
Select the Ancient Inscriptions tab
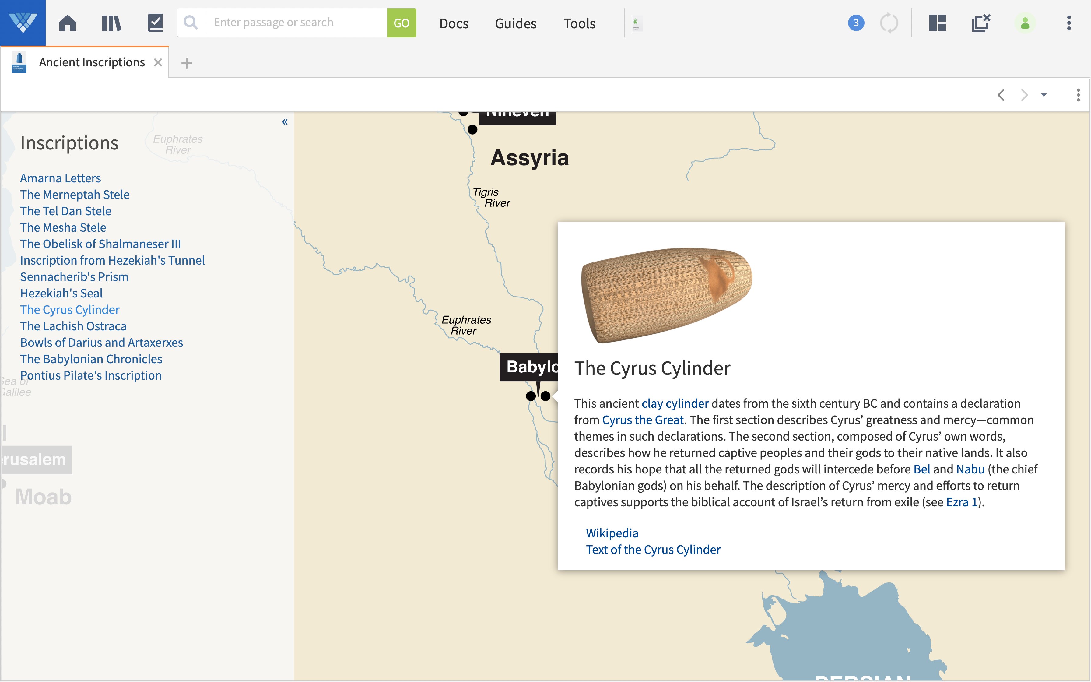click(x=92, y=62)
